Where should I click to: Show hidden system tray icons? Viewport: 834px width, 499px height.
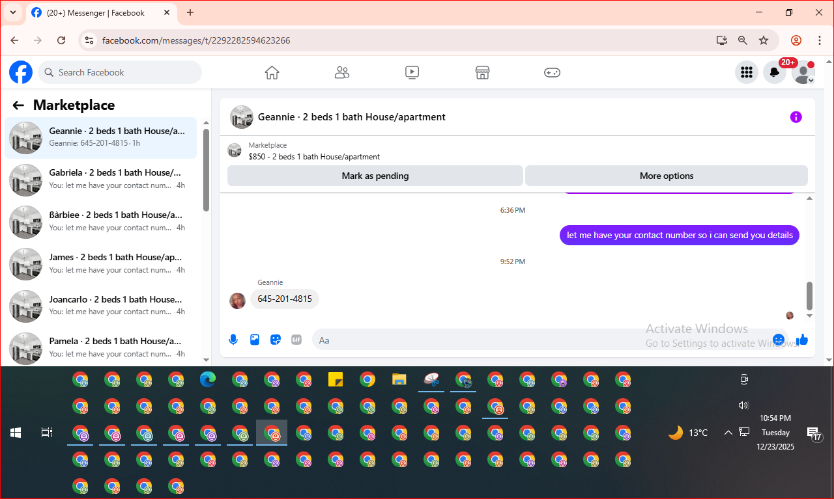pos(728,432)
